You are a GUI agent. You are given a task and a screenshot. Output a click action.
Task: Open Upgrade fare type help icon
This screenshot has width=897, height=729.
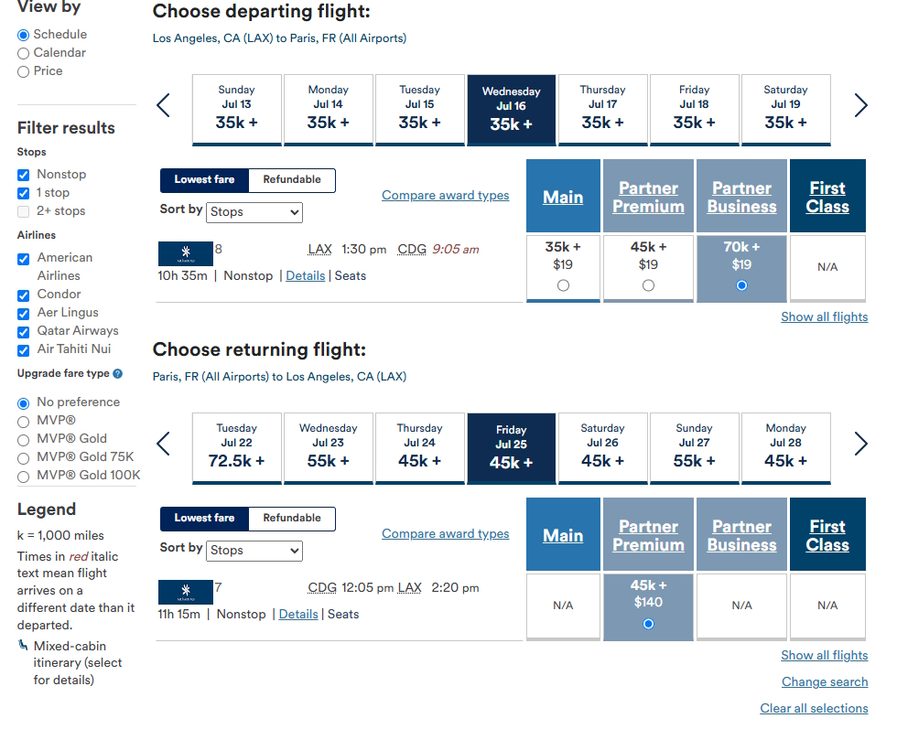pyautogui.click(x=118, y=373)
